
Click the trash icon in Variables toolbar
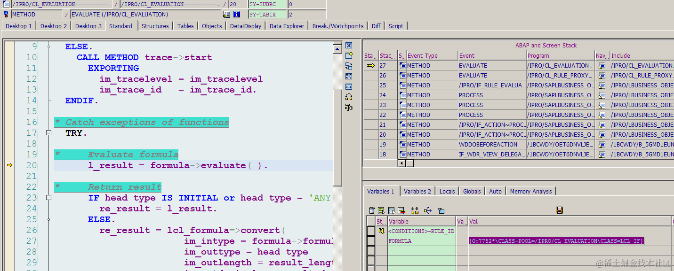coord(372,210)
